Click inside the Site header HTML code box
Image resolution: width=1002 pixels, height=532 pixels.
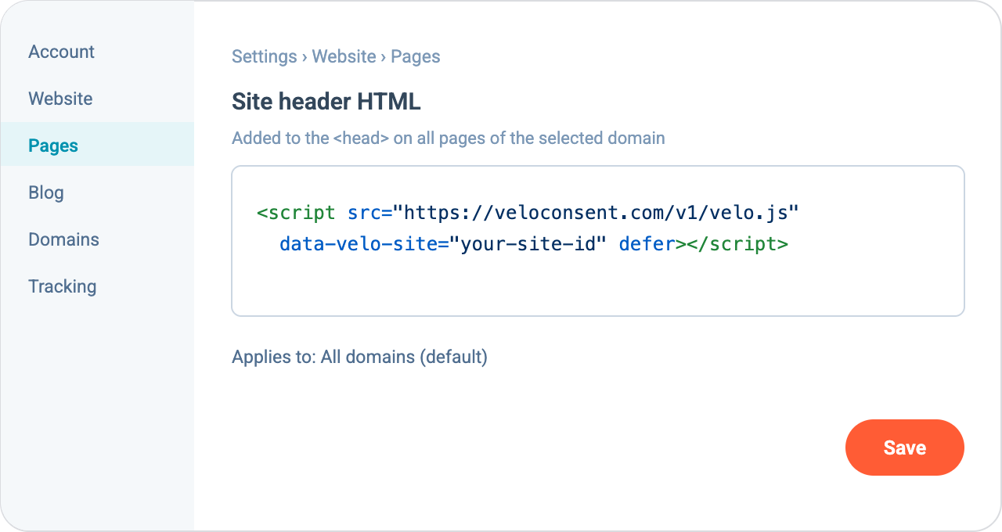click(x=598, y=241)
